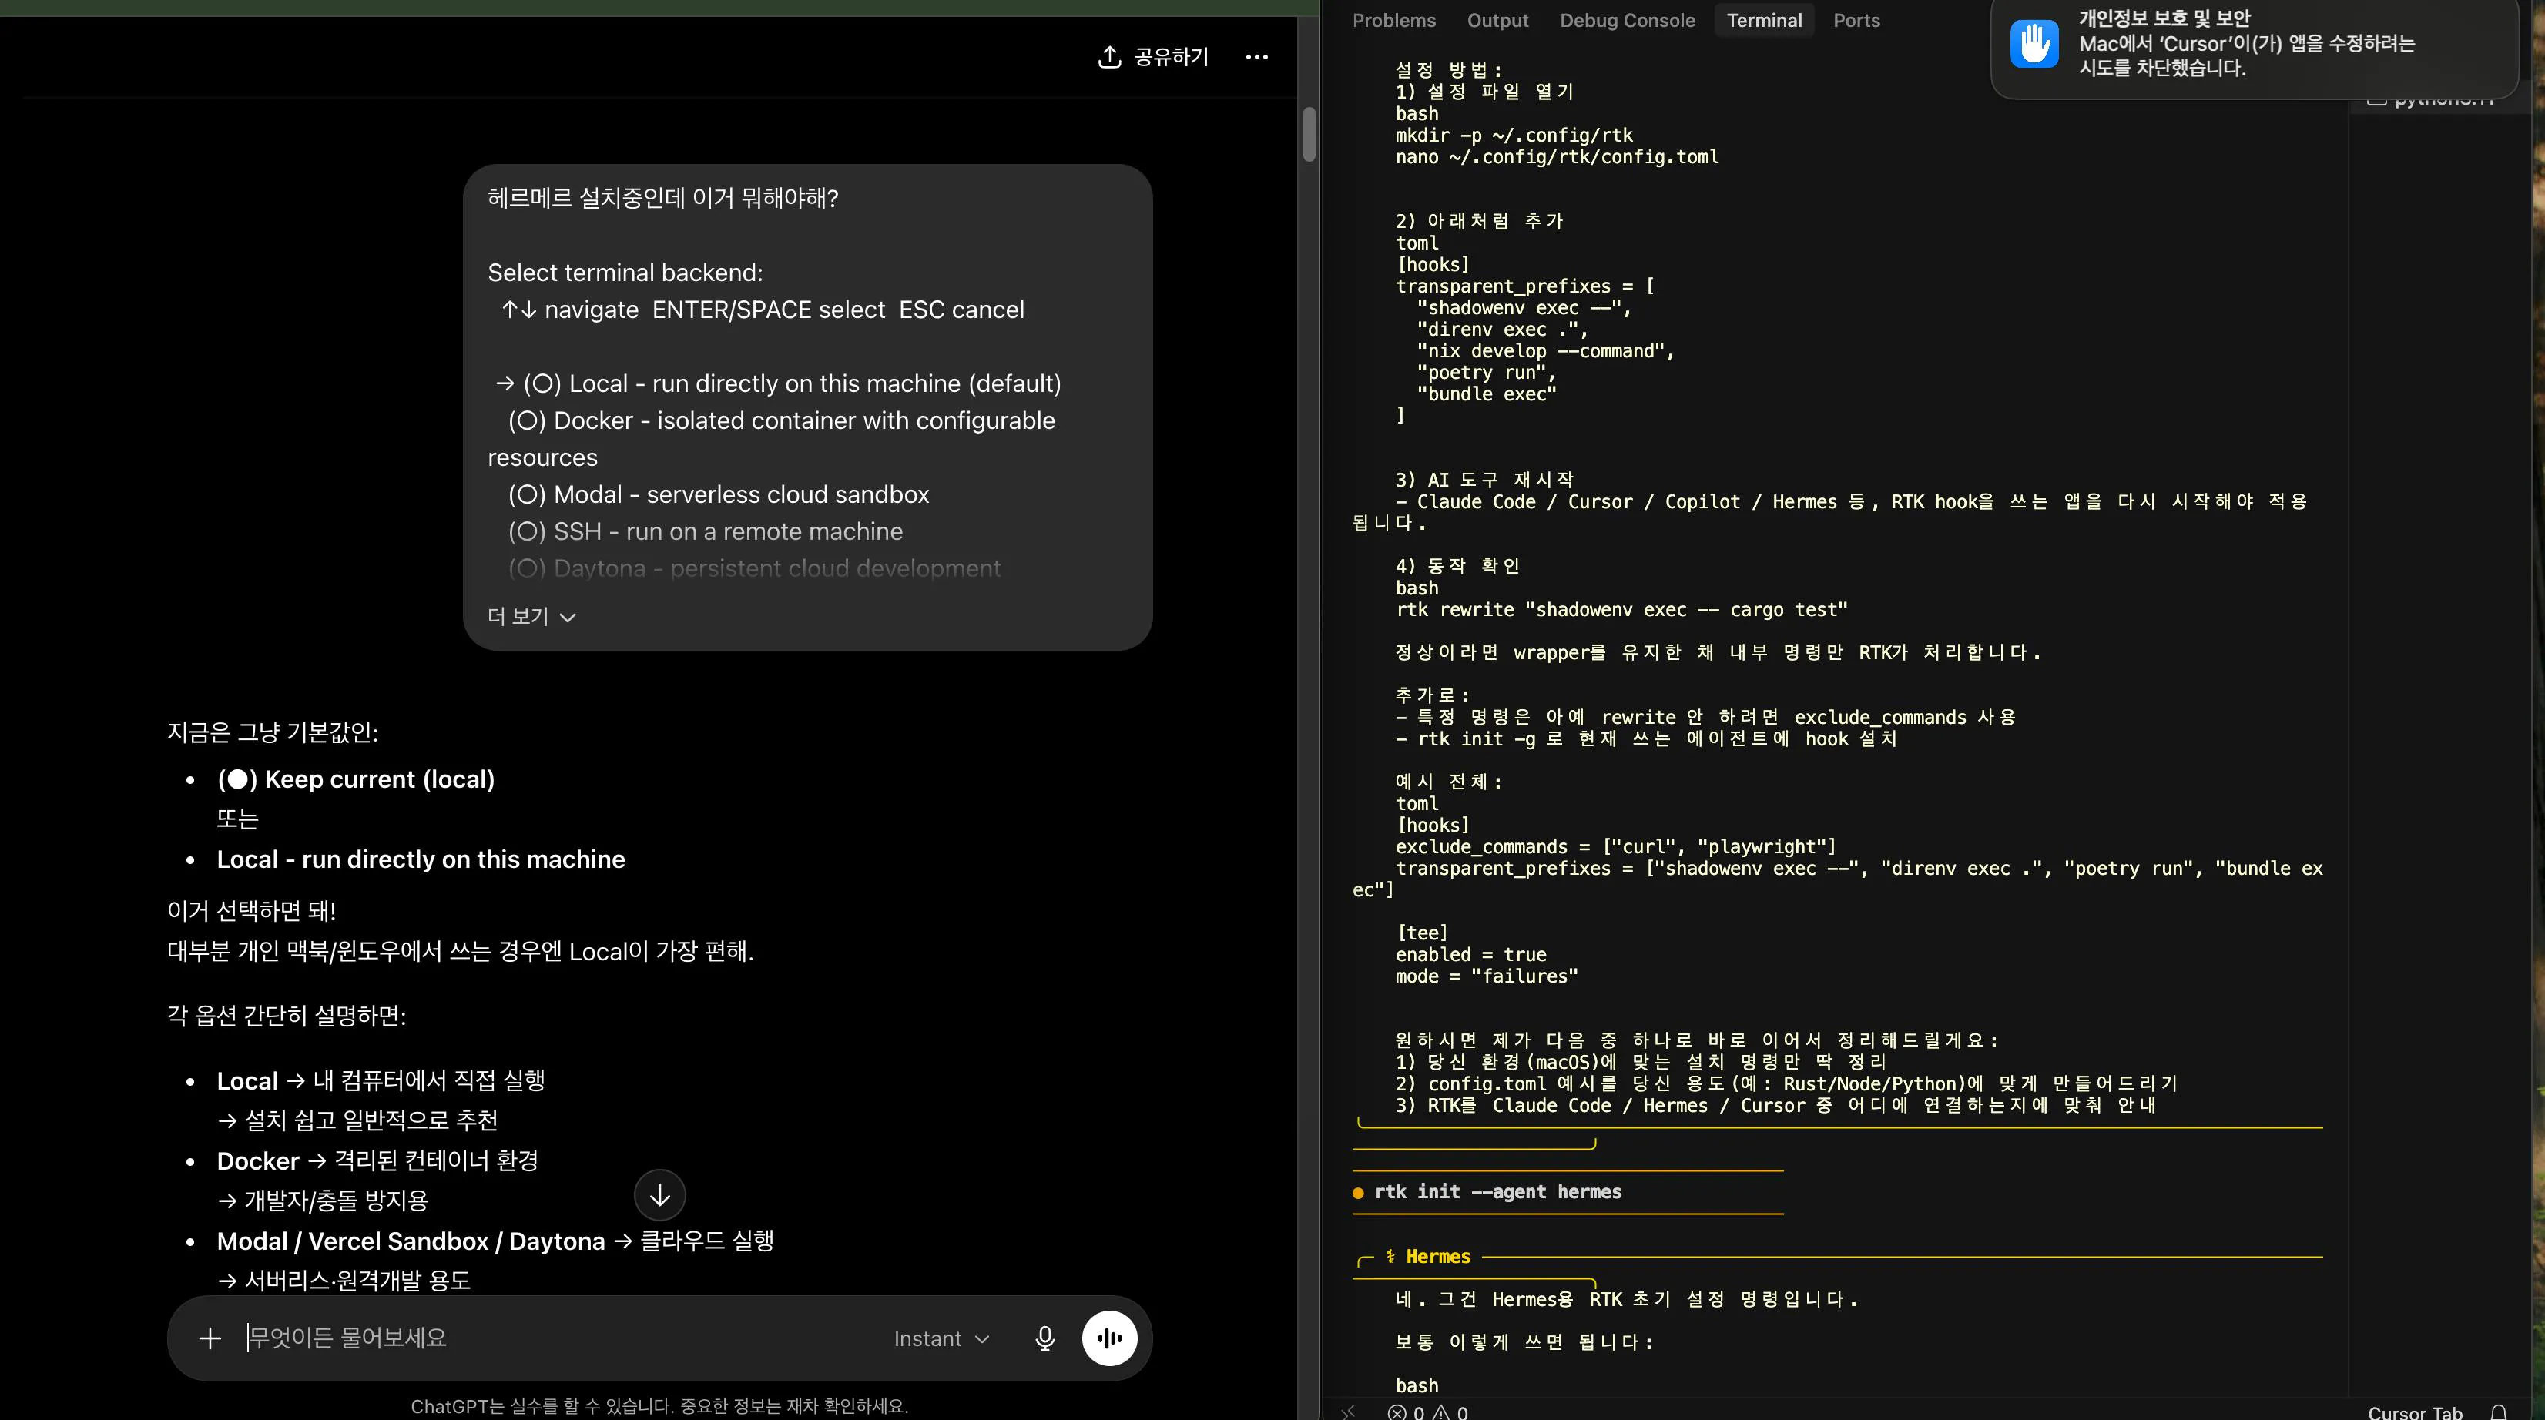Click the "exclude_commands" line in the terminal
This screenshot has width=2545, height=1420.
(x=1615, y=846)
